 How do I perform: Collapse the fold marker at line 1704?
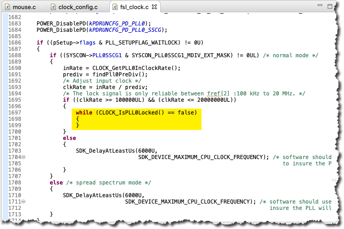[24, 157]
